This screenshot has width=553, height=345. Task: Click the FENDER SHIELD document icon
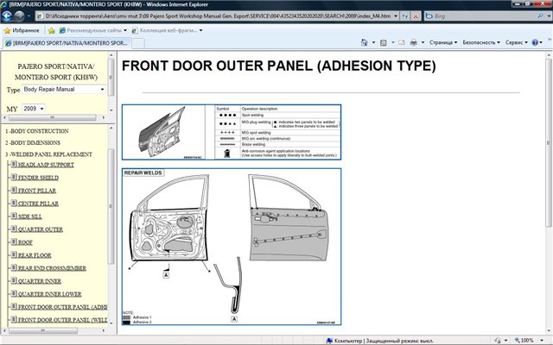tap(14, 177)
